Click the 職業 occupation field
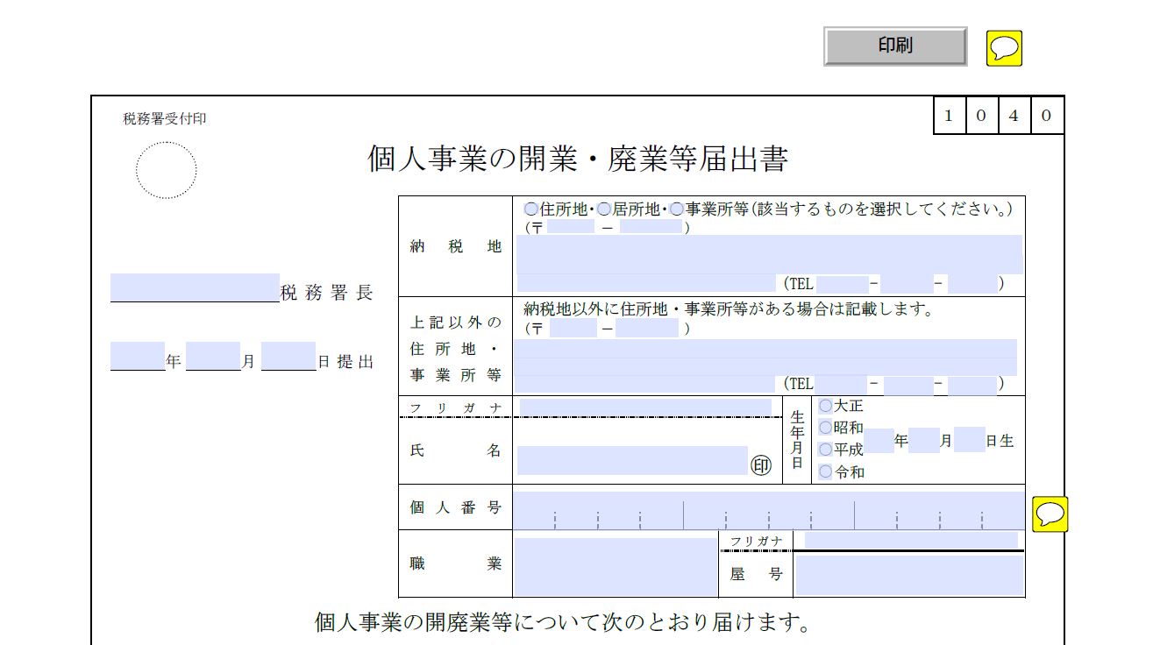 [x=615, y=567]
